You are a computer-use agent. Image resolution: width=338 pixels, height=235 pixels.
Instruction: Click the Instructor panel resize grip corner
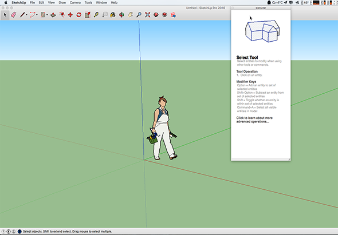pyautogui.click(x=289, y=159)
